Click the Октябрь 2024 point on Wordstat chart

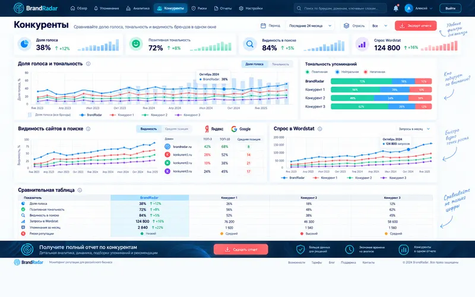tap(408, 150)
